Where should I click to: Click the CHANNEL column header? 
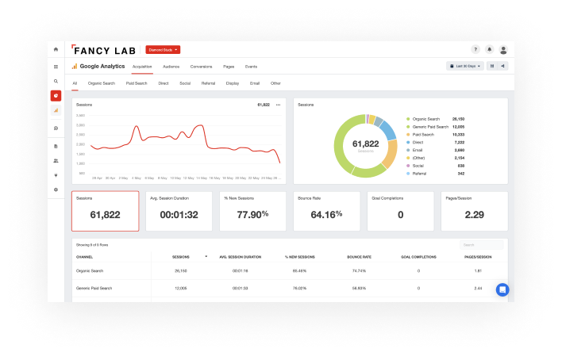(x=85, y=257)
